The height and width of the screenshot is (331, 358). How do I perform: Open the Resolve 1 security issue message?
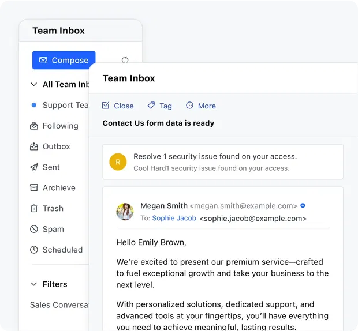click(x=215, y=156)
